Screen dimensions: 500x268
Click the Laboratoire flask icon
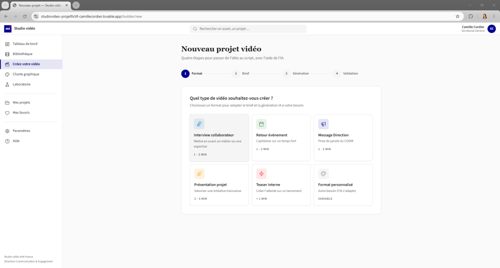tap(7, 85)
